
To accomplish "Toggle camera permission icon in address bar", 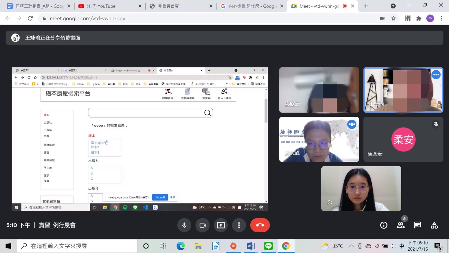I will [382, 18].
